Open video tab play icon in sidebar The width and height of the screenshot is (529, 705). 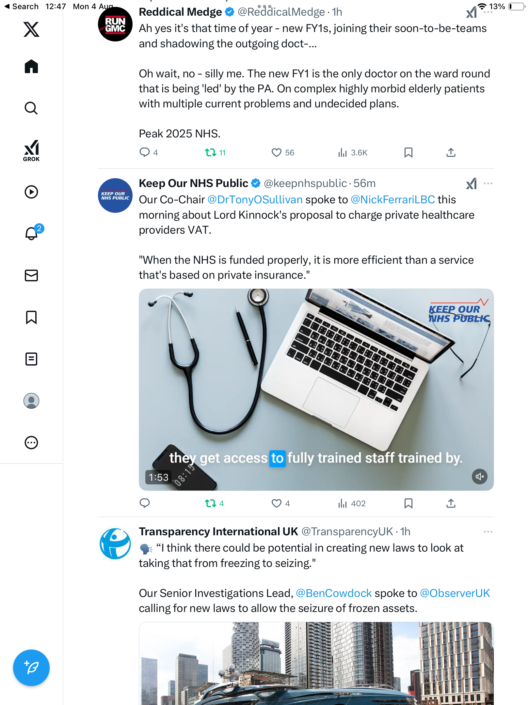click(x=31, y=192)
